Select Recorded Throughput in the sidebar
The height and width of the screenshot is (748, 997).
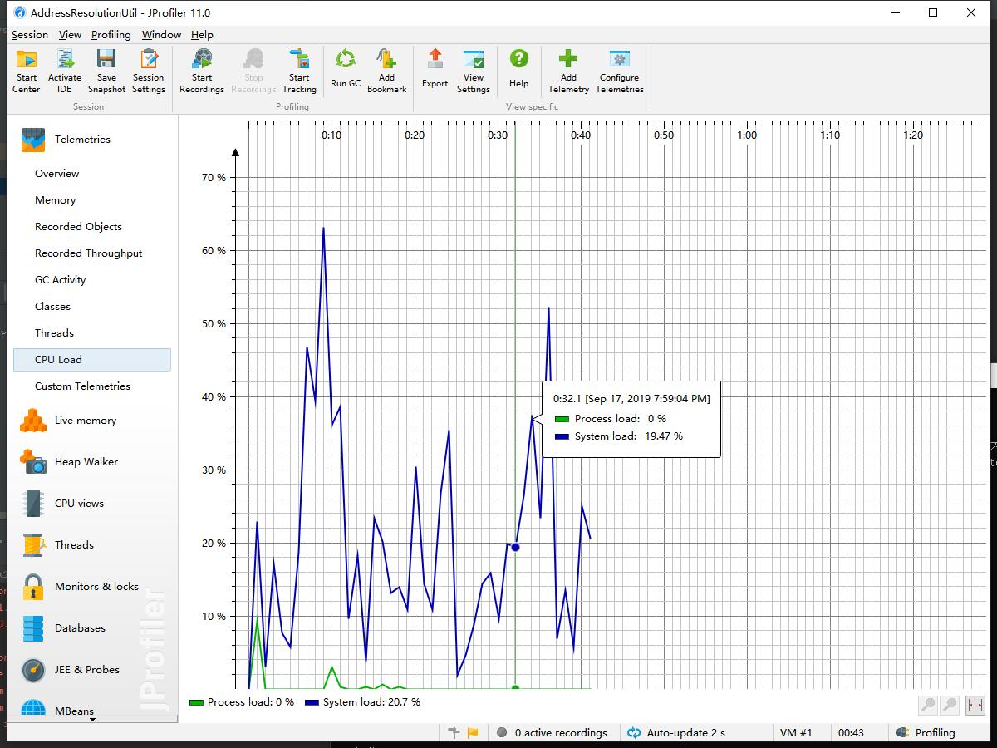tap(88, 253)
